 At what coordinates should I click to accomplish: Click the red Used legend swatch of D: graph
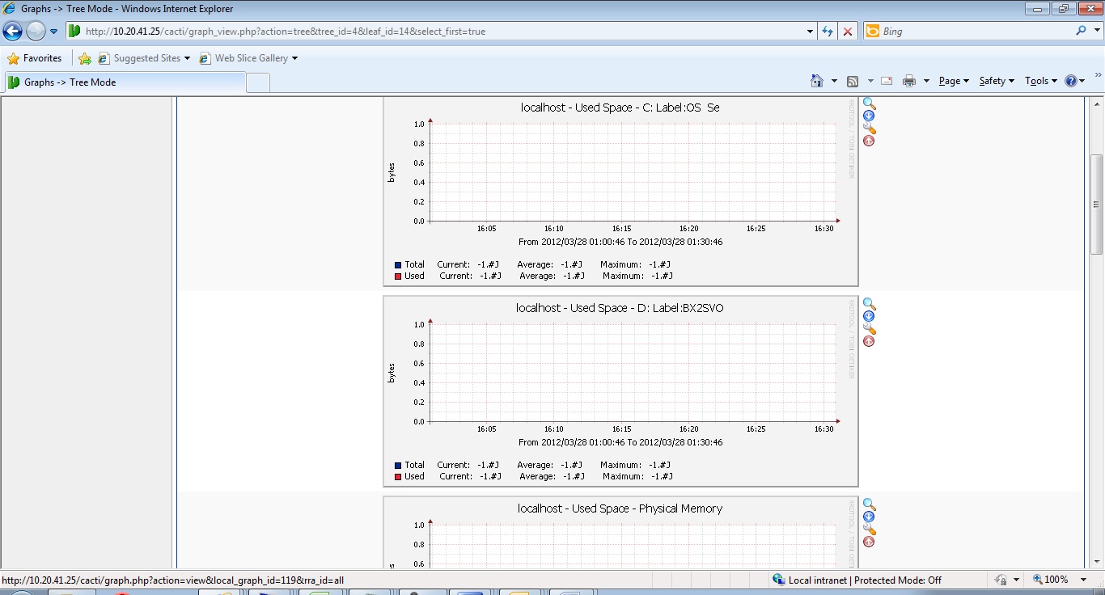point(398,476)
